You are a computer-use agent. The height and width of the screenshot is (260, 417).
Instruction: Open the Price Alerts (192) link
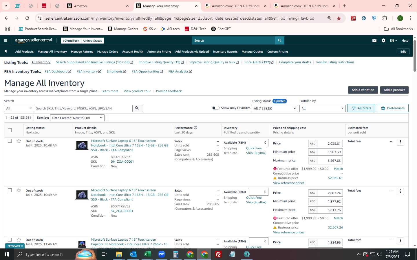(259, 62)
